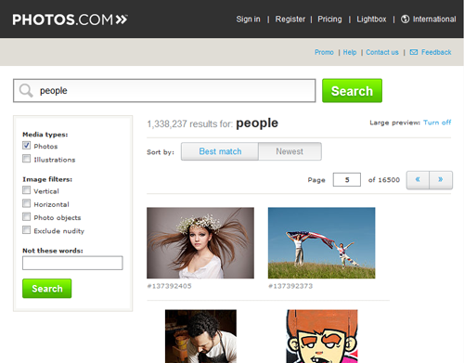
Task: Open the Help link
Action: [350, 52]
